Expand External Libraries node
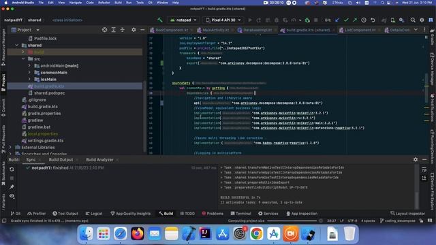 (11, 147)
